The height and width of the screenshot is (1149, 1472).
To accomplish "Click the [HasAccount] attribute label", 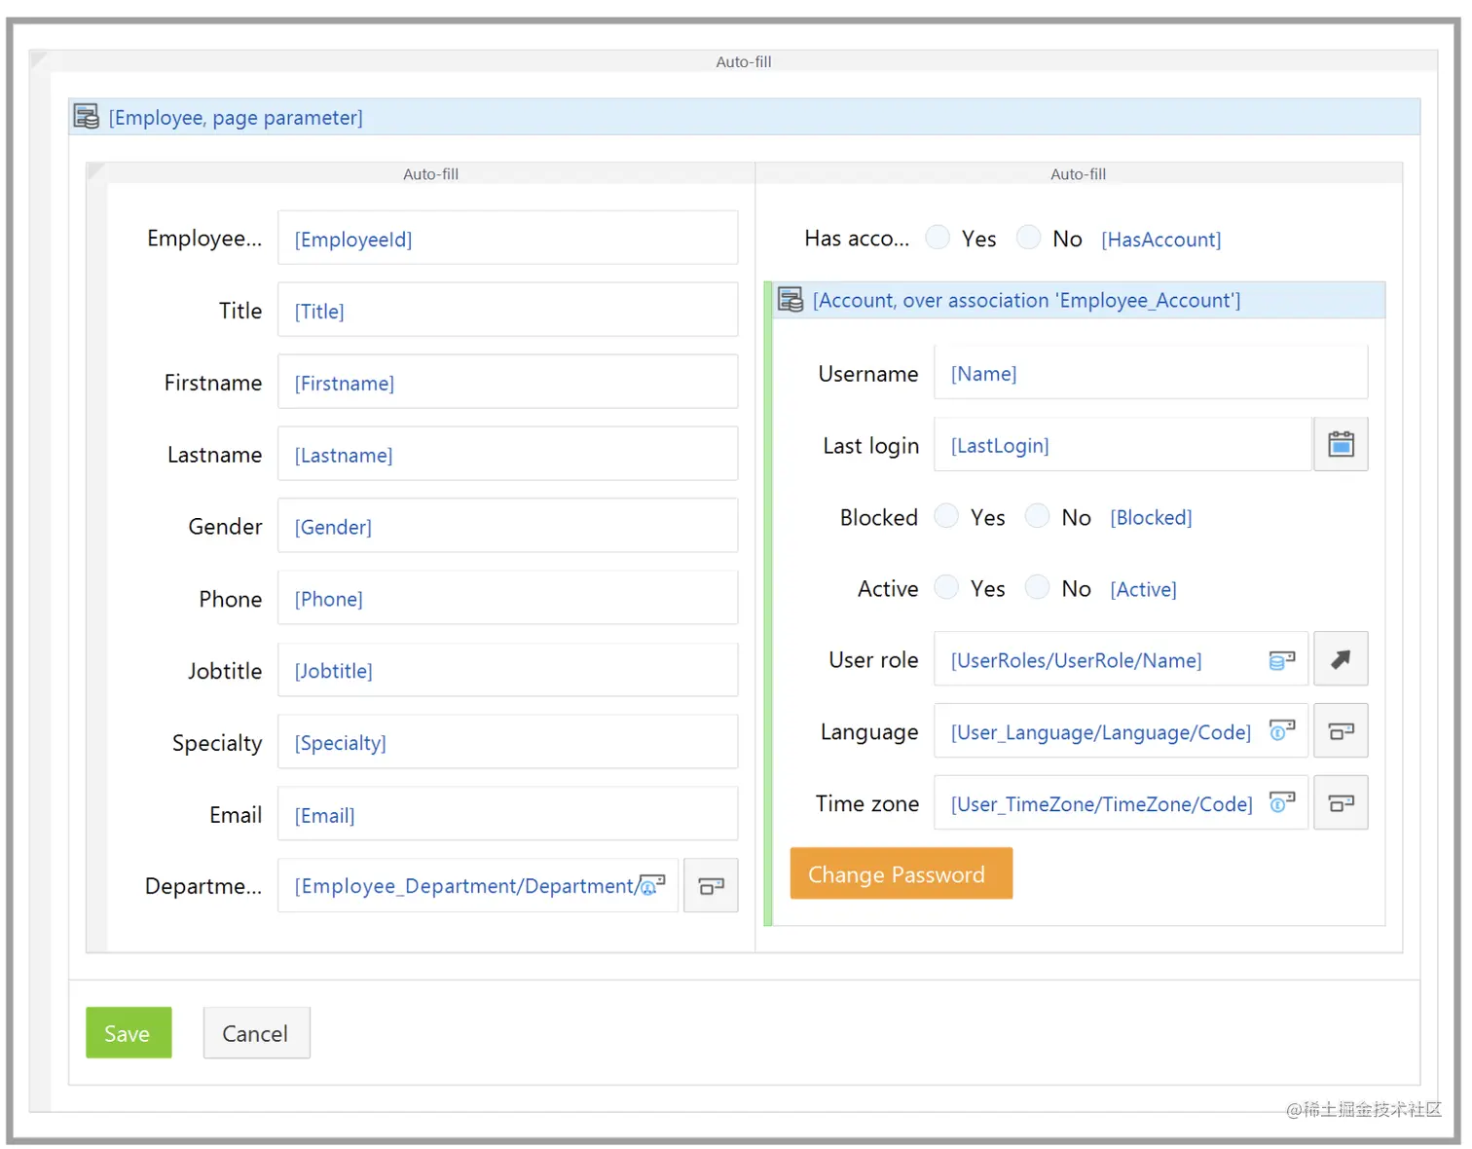I will pyautogui.click(x=1161, y=240).
